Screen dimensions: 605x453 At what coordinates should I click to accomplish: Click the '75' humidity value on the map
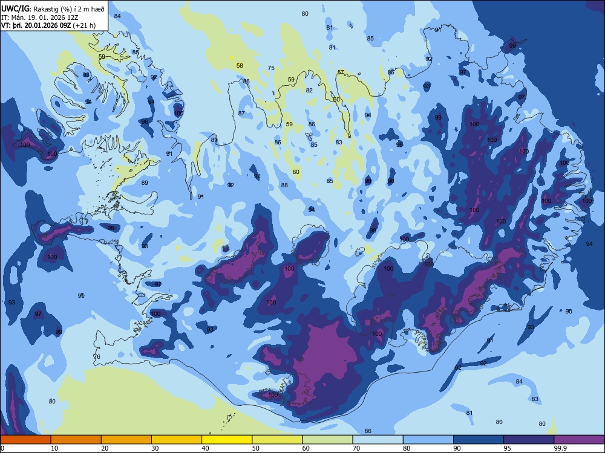coord(271,68)
